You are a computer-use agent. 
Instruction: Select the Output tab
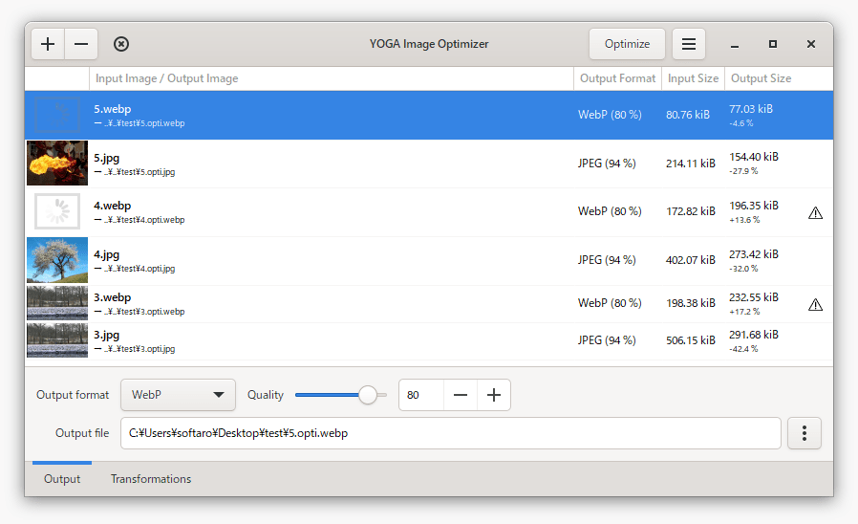(62, 479)
